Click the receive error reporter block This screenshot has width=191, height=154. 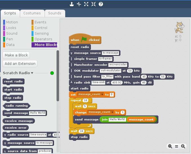coord(15,128)
